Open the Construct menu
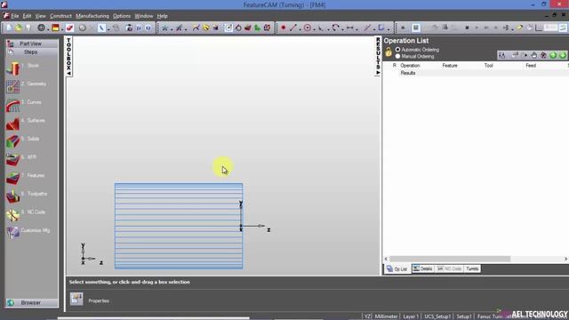The height and width of the screenshot is (320, 569). pyautogui.click(x=60, y=16)
